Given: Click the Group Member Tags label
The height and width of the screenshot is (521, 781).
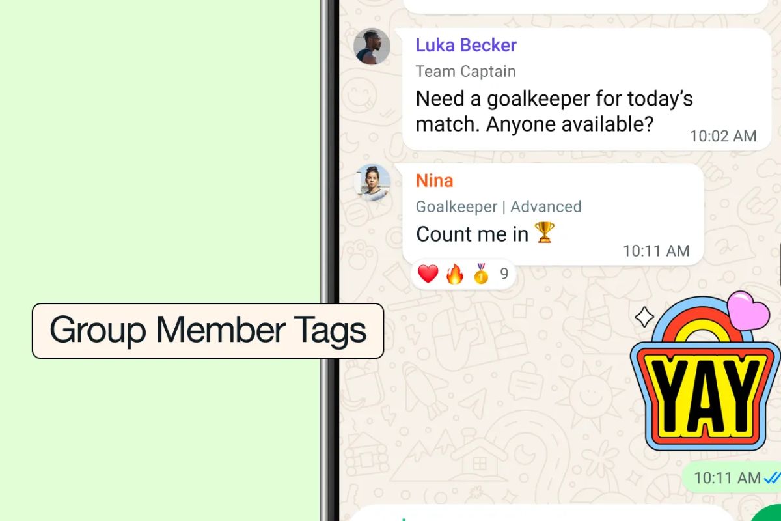Looking at the screenshot, I should point(208,331).
